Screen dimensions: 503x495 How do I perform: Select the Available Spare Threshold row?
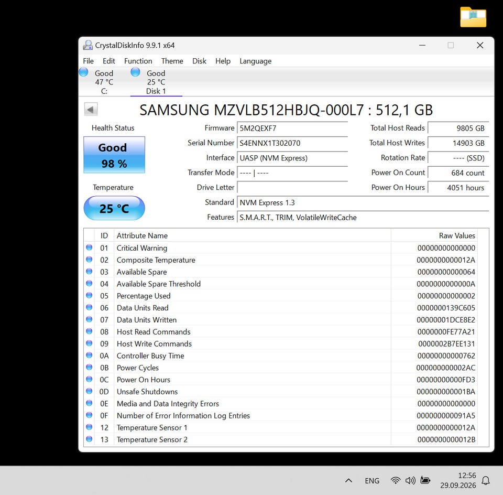point(281,284)
